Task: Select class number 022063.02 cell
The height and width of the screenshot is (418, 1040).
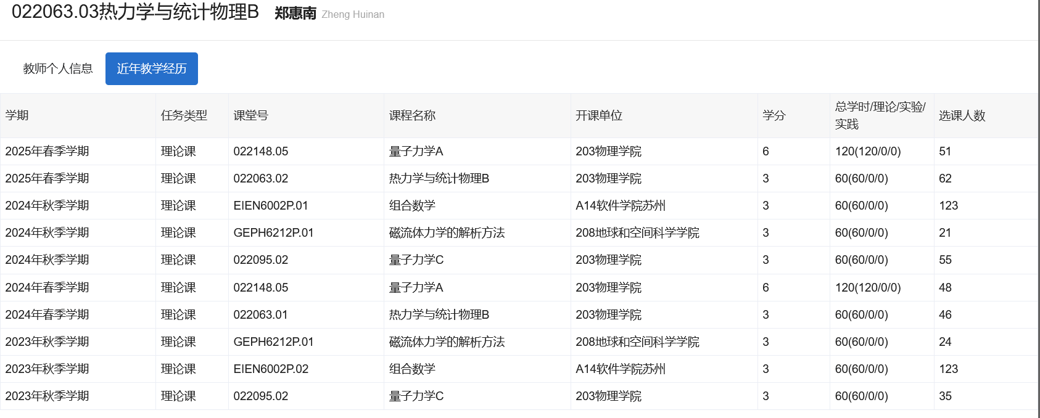Action: click(261, 179)
